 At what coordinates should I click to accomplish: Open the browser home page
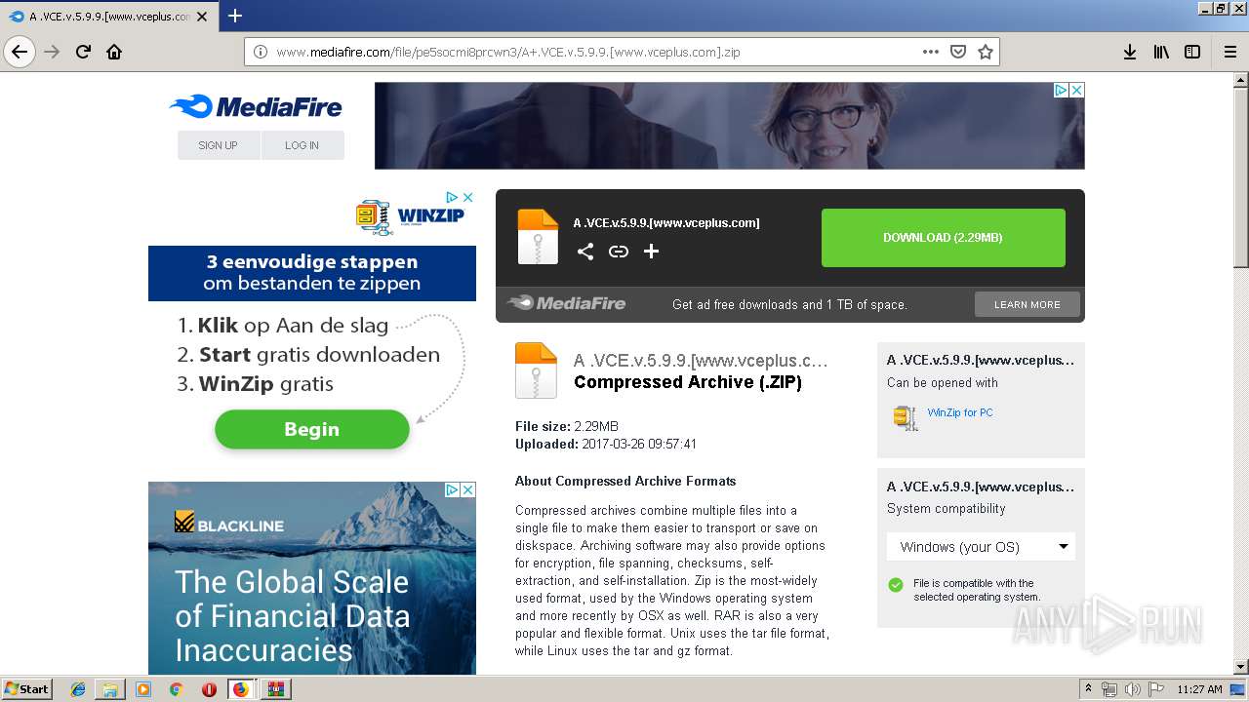click(x=115, y=52)
